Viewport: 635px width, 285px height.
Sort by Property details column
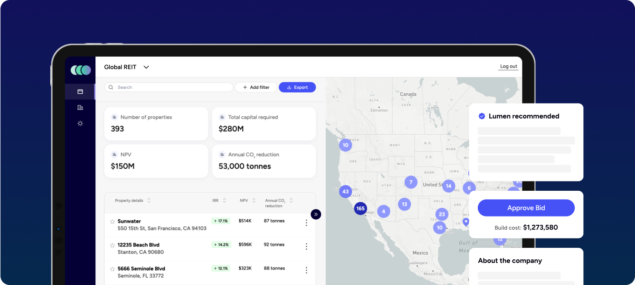[x=149, y=200]
